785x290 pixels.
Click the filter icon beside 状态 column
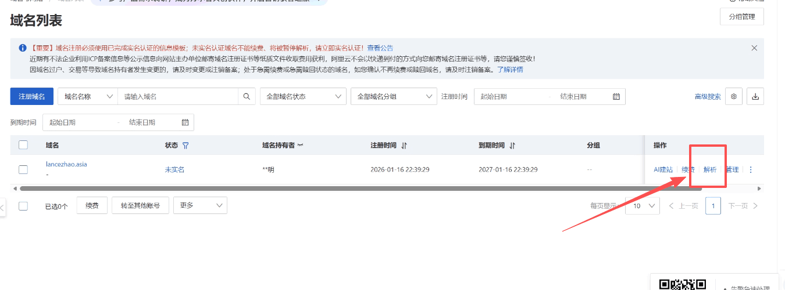(185, 146)
